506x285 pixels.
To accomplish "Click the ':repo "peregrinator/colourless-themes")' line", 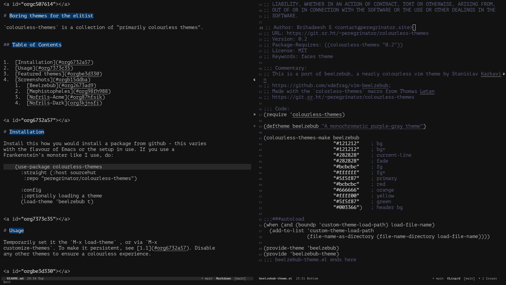I will point(80,178).
